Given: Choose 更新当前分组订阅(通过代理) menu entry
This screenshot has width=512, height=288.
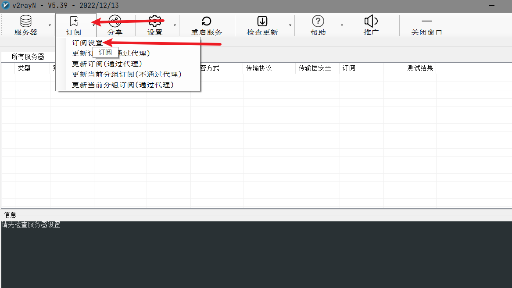Looking at the screenshot, I should pos(123,85).
